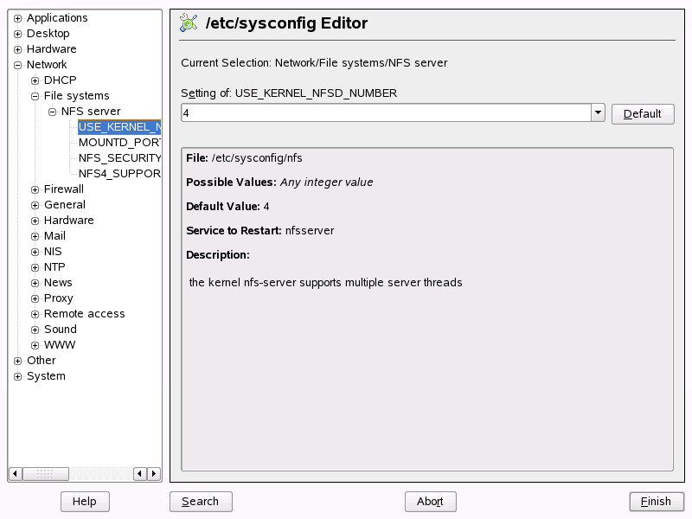Select the NFS server label
692x519 pixels.
tap(91, 112)
